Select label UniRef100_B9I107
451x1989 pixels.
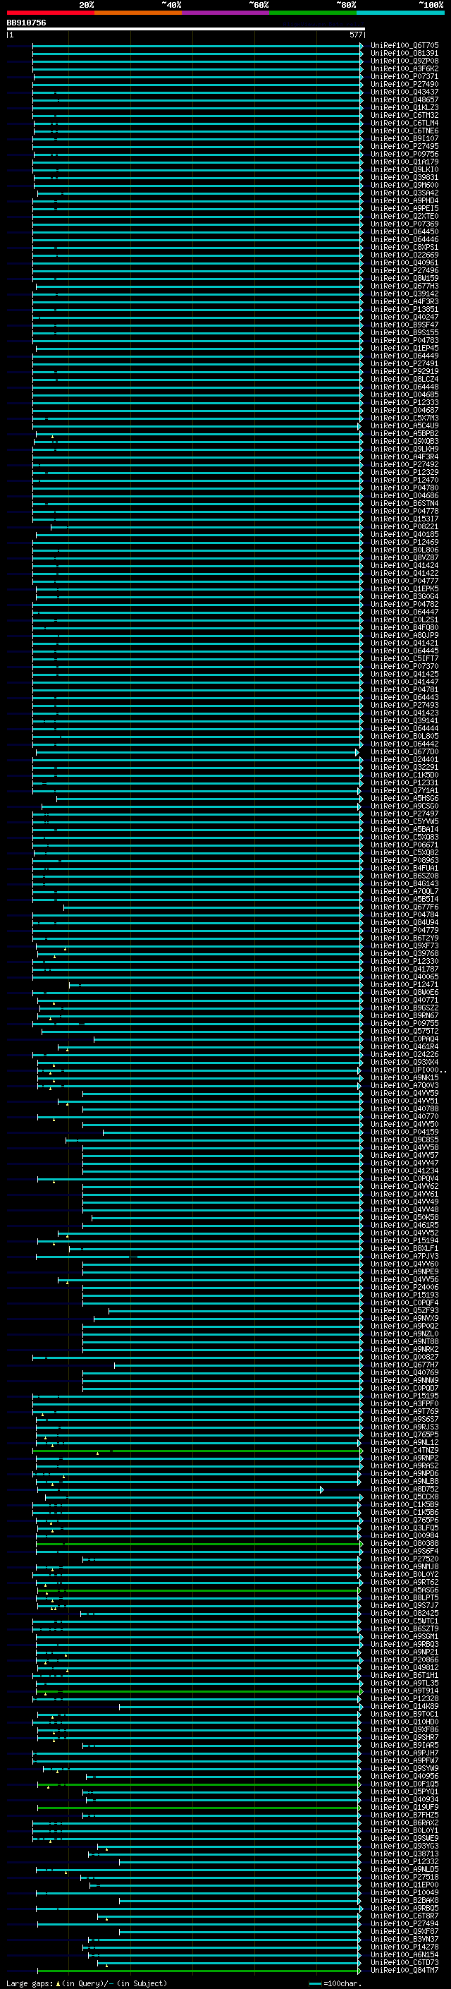[404, 139]
